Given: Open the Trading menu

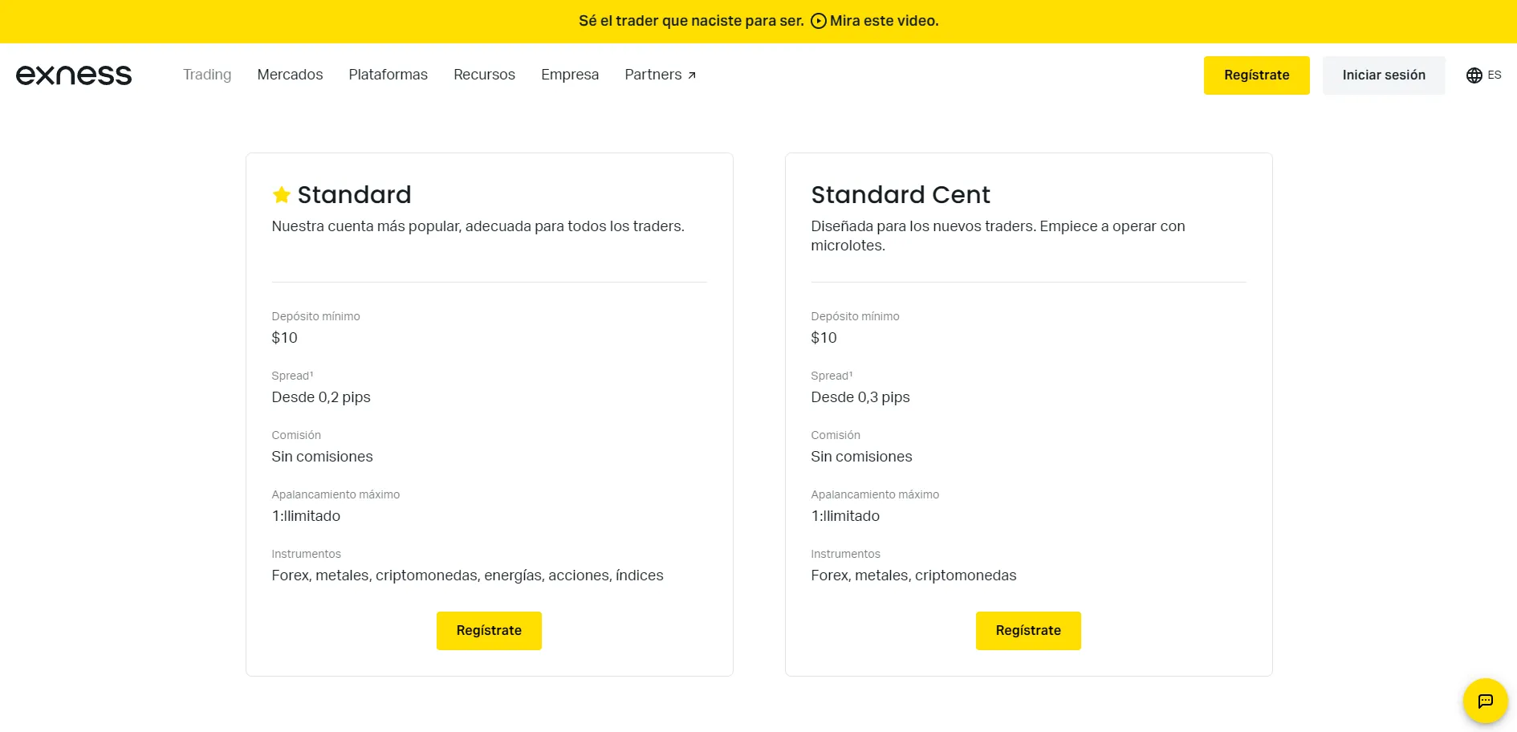Looking at the screenshot, I should coord(207,75).
